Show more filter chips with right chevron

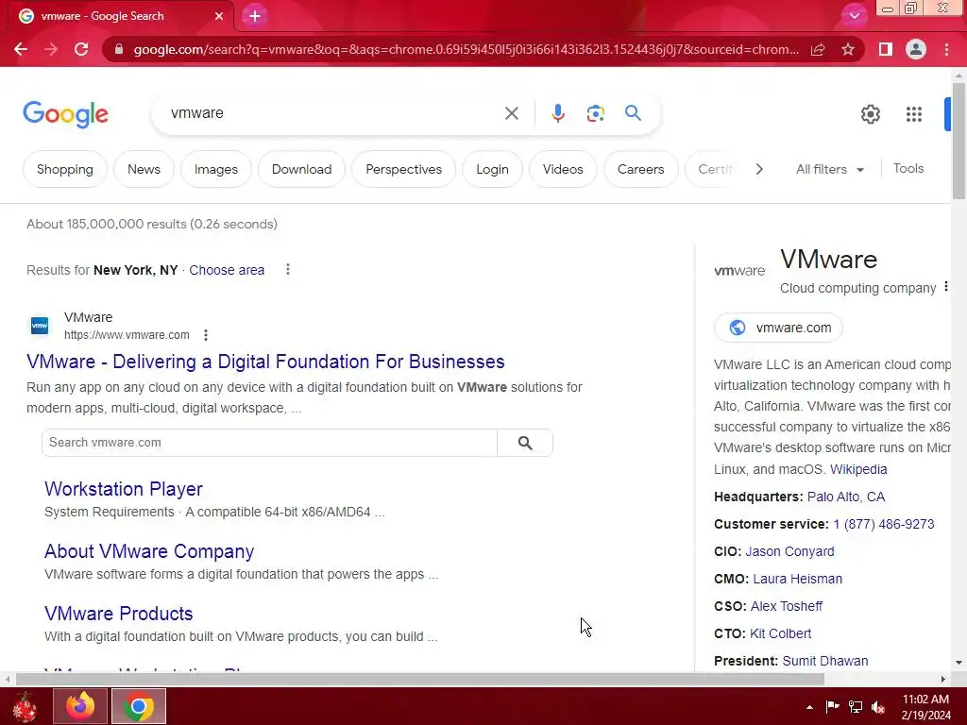pyautogui.click(x=759, y=169)
